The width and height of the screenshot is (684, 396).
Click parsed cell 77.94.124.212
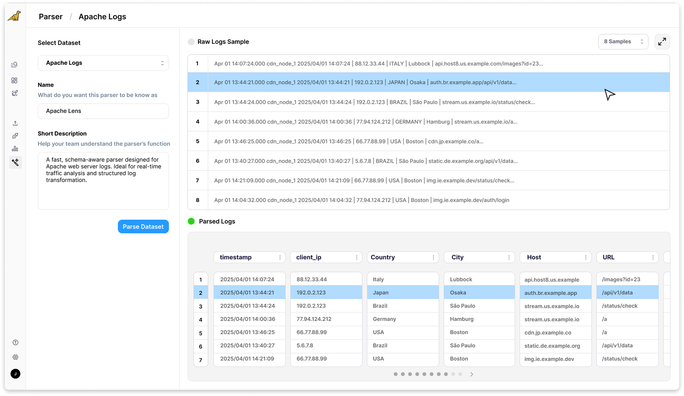(326, 319)
